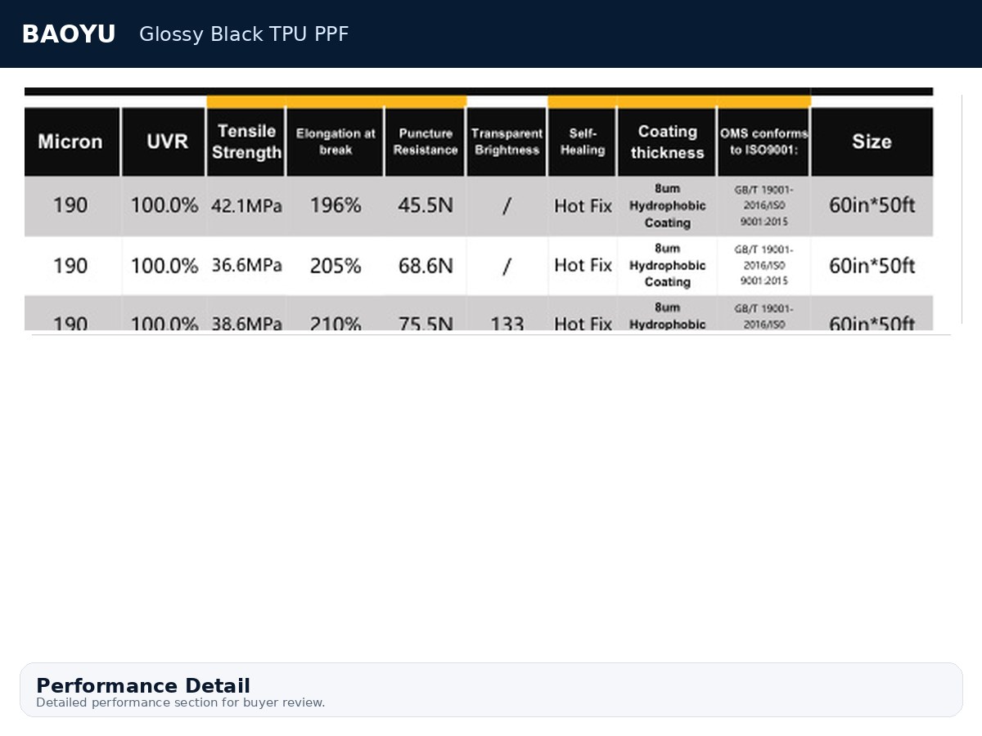982x736 pixels.
Task: Click the 36.6MPa tensile strength value
Action: [246, 265]
